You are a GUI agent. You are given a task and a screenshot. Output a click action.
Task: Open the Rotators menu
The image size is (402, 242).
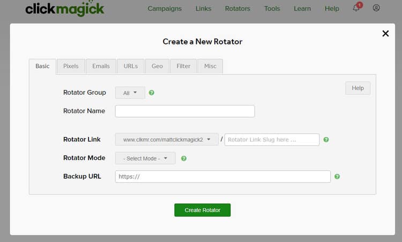[237, 9]
